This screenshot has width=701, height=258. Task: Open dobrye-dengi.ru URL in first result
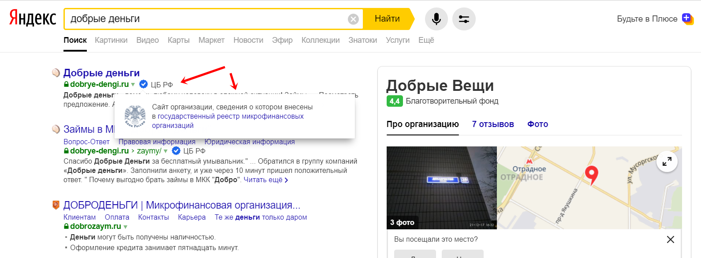tap(99, 84)
